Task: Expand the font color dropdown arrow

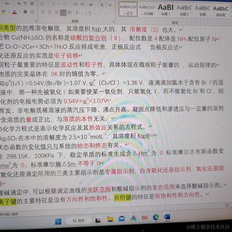Action: (x=20, y=12)
